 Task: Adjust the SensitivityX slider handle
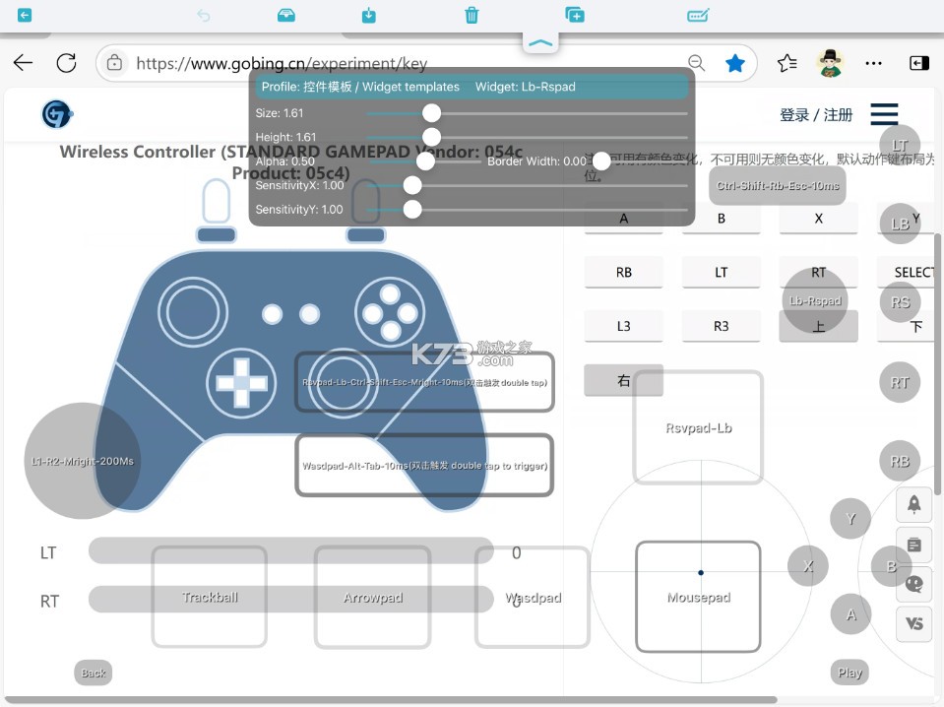point(412,185)
